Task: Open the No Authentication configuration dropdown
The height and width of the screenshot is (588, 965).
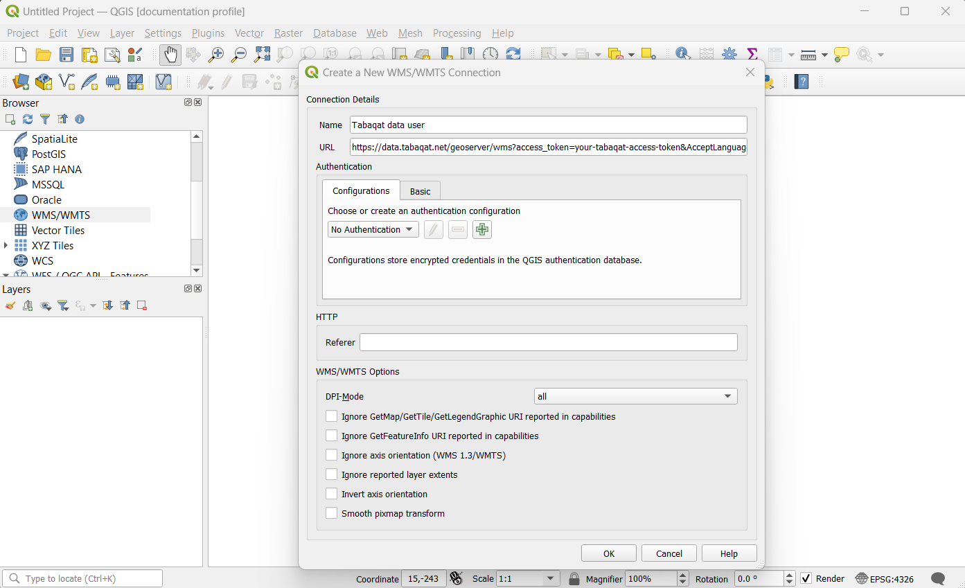Action: coord(373,229)
